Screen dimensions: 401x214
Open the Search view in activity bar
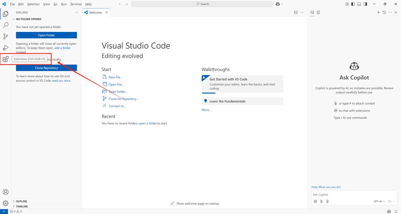[x=6, y=25]
